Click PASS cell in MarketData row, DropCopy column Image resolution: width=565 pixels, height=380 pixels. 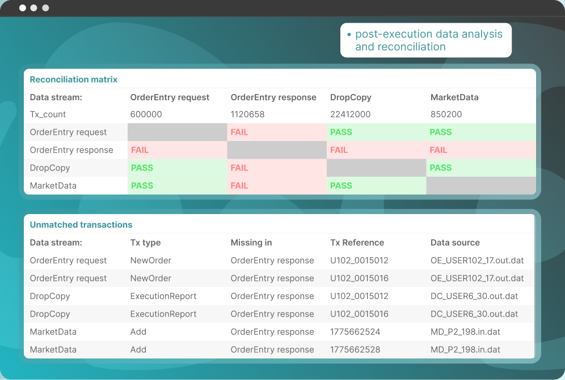(x=341, y=186)
